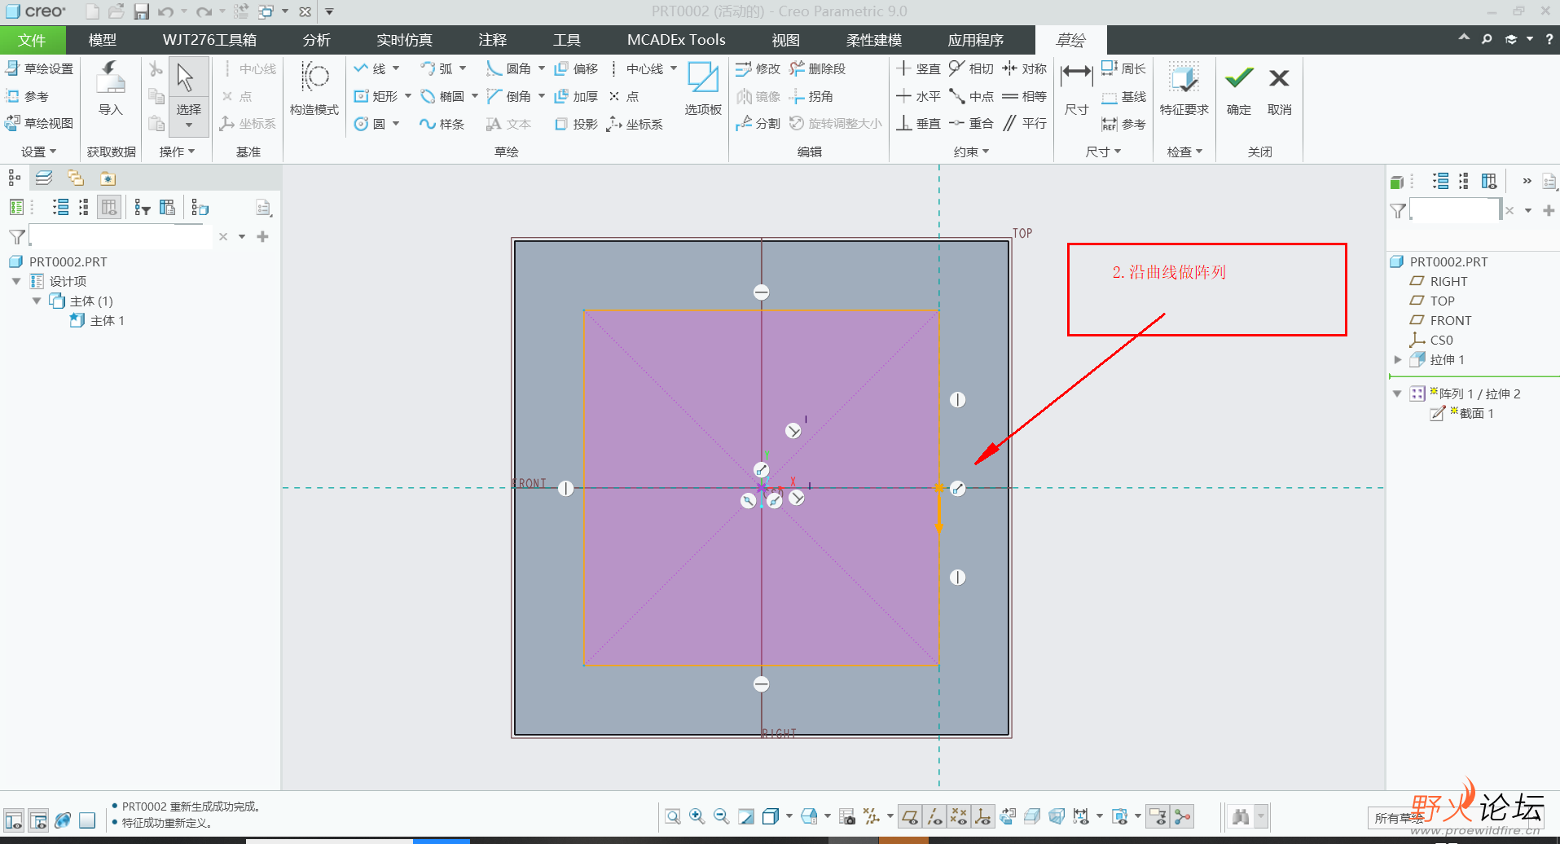Switch to the 视图 view tab
1560x844 pixels.
786,40
